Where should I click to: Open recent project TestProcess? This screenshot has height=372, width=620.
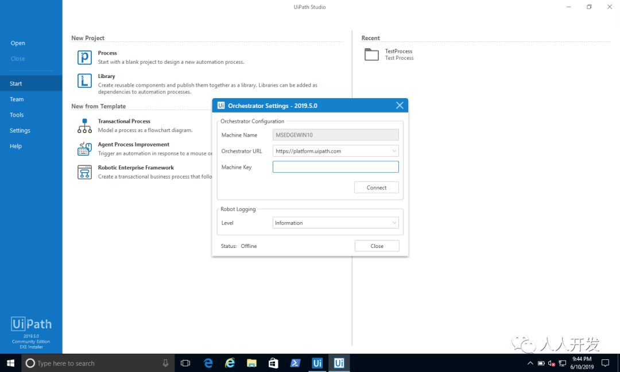click(398, 52)
